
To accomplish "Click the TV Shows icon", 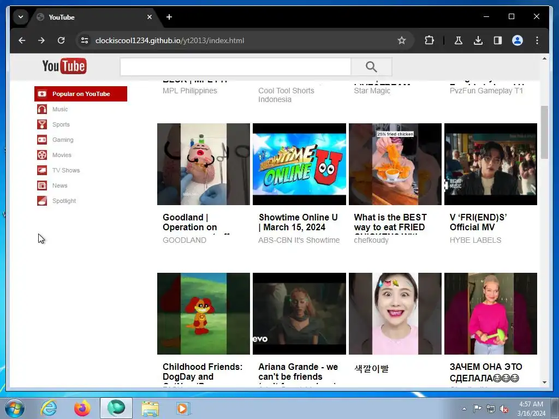I will point(42,170).
